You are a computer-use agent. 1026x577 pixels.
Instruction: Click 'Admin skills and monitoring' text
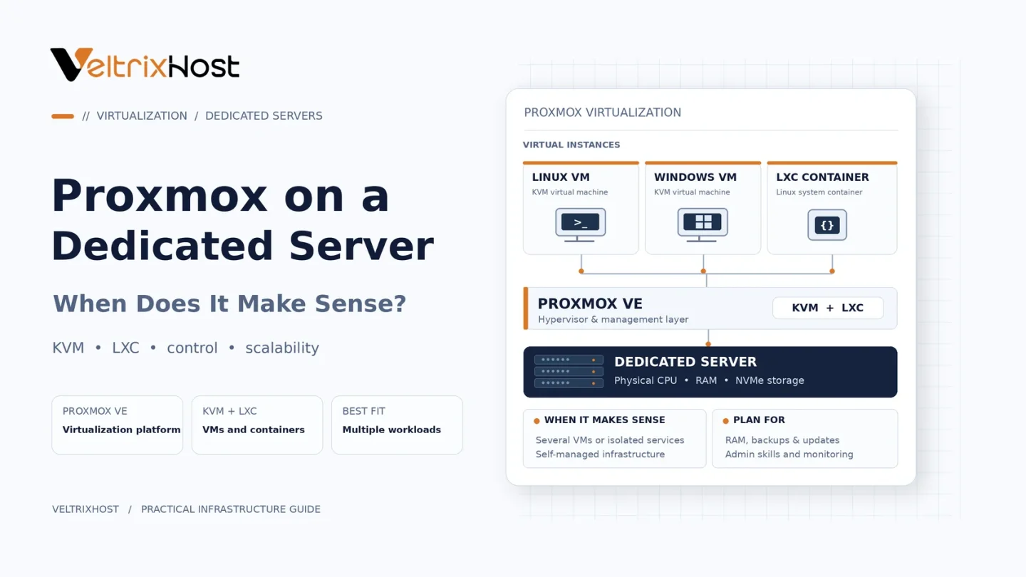point(789,454)
